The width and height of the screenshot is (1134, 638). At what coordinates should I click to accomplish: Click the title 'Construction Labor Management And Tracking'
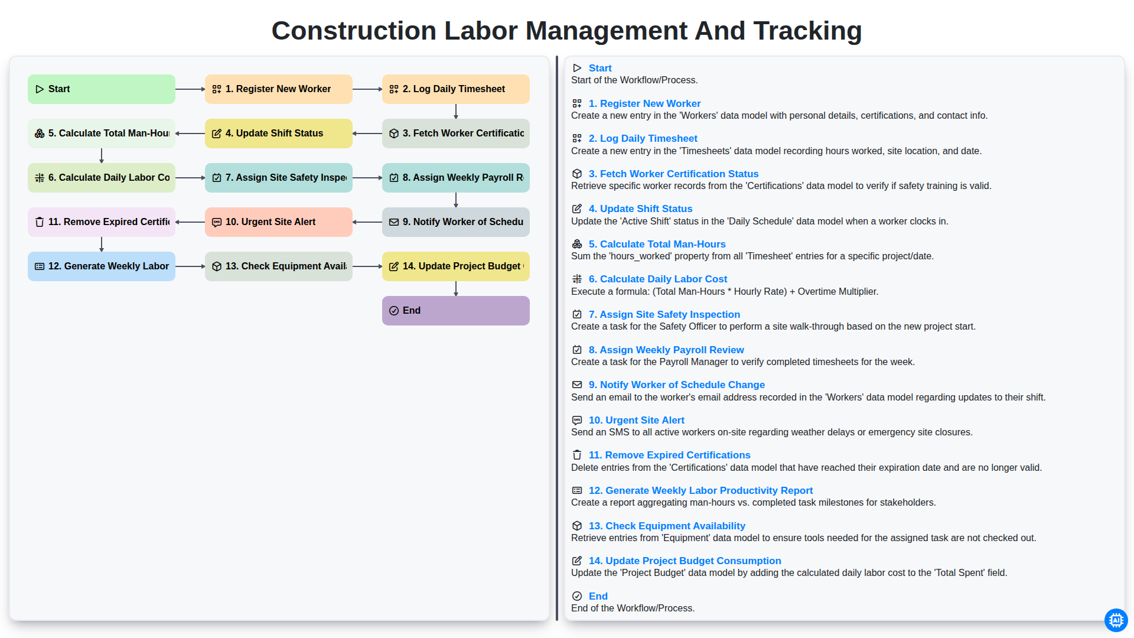(x=566, y=31)
